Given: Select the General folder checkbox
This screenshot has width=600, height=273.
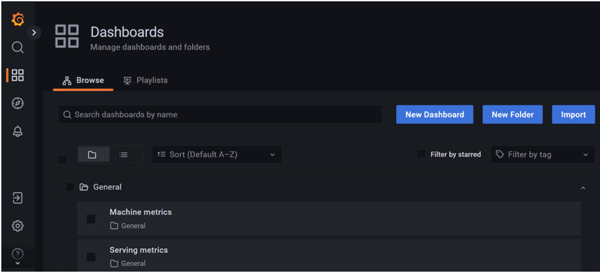Looking at the screenshot, I should (x=70, y=188).
